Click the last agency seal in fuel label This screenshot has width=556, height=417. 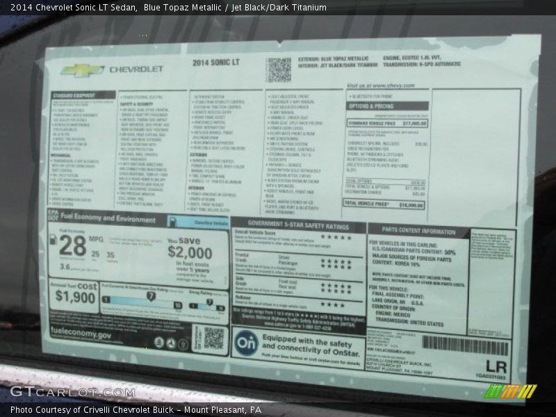[x=183, y=344]
